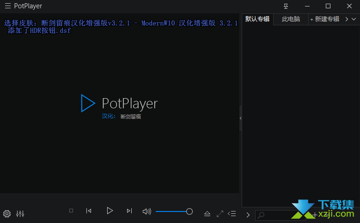Skip to the previous track

click(x=89, y=211)
